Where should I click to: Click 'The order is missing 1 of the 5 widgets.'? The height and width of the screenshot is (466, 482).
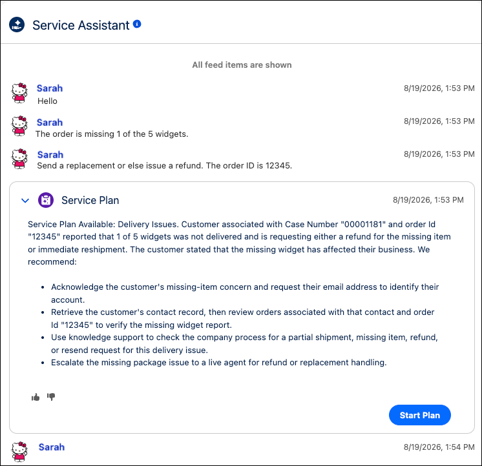pos(112,134)
